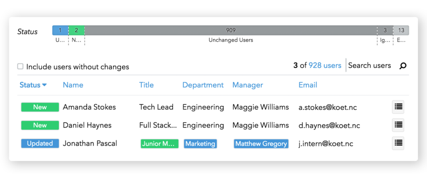The height and width of the screenshot is (178, 427).
Task: Sort by Status column arrow
Action: coord(44,85)
